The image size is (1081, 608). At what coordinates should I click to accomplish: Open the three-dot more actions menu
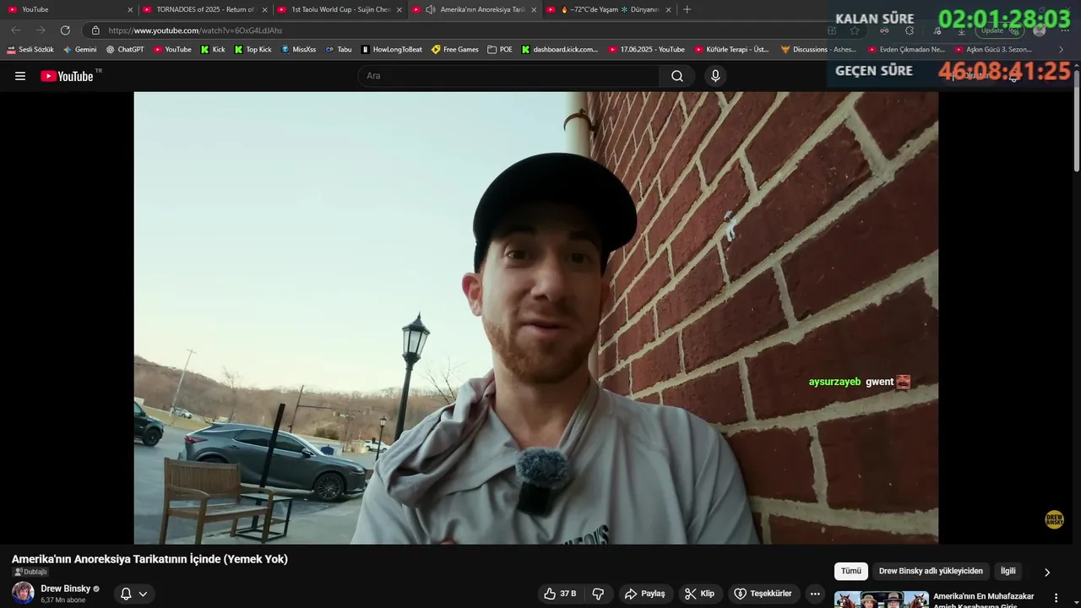point(815,594)
